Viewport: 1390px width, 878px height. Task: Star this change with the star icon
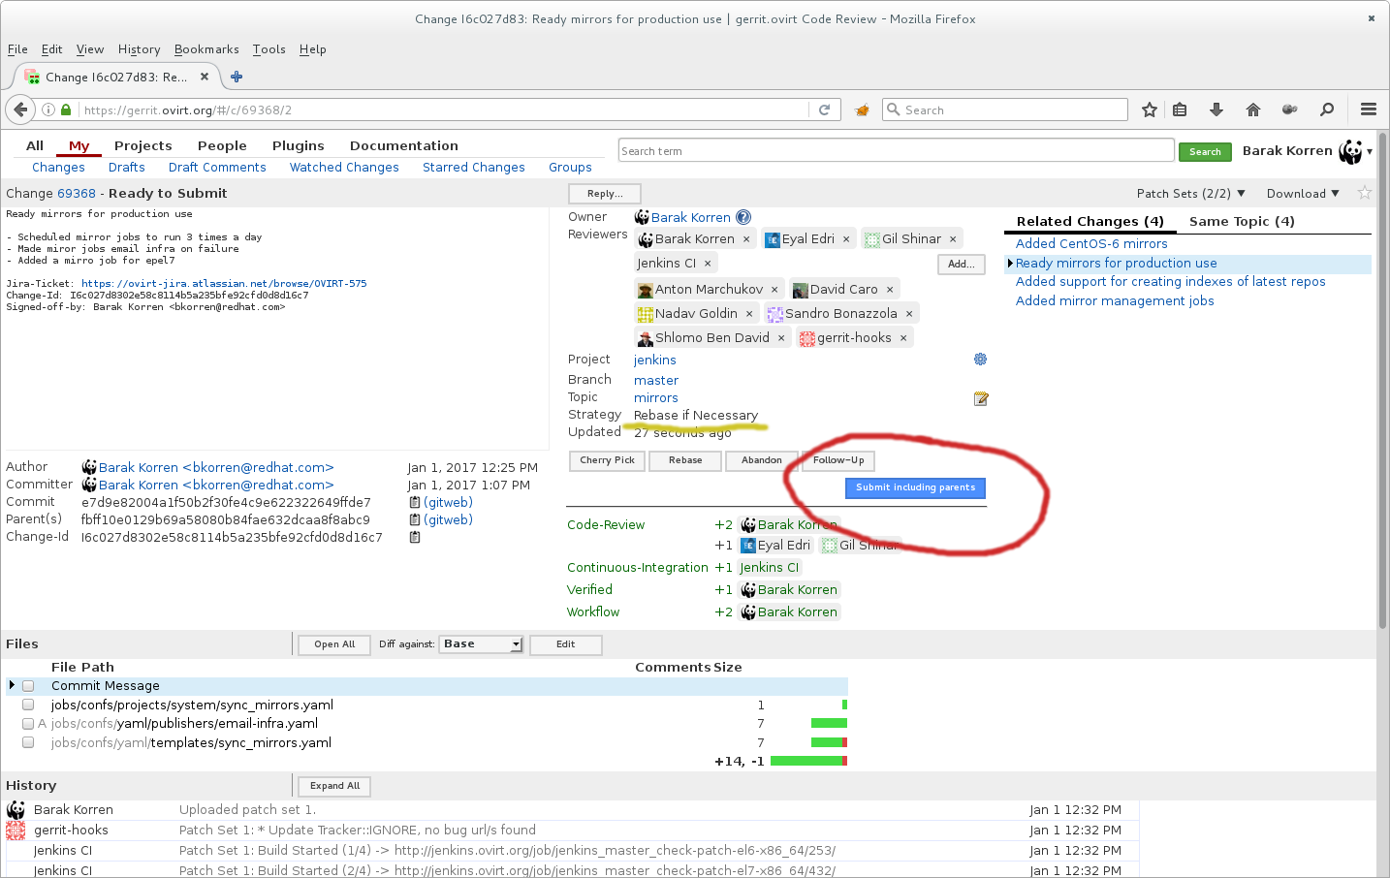pyautogui.click(x=1365, y=193)
